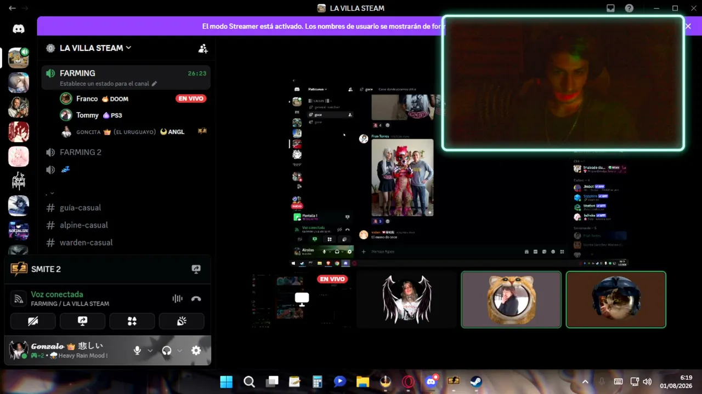Open File Explorer from the taskbar
This screenshot has width=702, height=394.
(x=363, y=381)
